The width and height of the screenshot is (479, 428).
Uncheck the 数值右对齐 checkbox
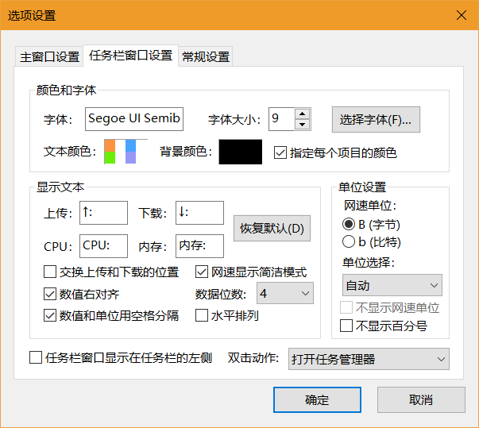(50, 294)
